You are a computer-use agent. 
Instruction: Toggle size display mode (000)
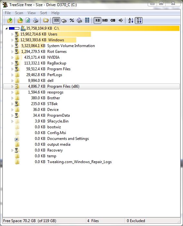click(x=56, y=20)
